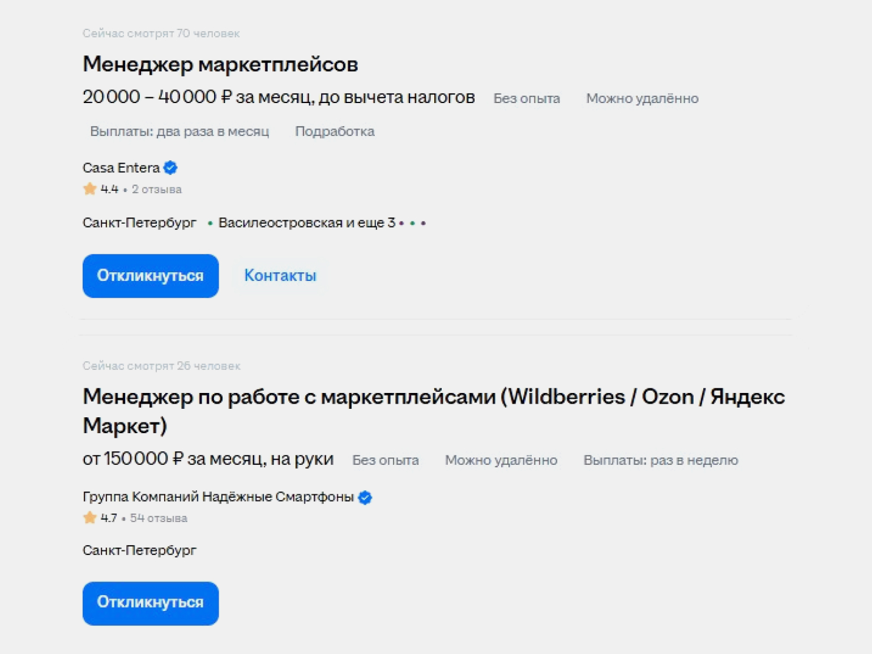
Task: Select 'Выплаты: два раза в месяц' tag
Action: tap(179, 131)
